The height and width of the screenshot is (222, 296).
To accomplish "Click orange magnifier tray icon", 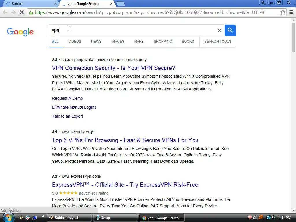I will click(261, 217).
